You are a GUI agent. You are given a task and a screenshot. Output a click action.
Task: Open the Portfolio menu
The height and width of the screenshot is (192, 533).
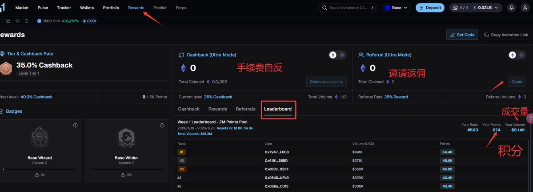coord(111,8)
